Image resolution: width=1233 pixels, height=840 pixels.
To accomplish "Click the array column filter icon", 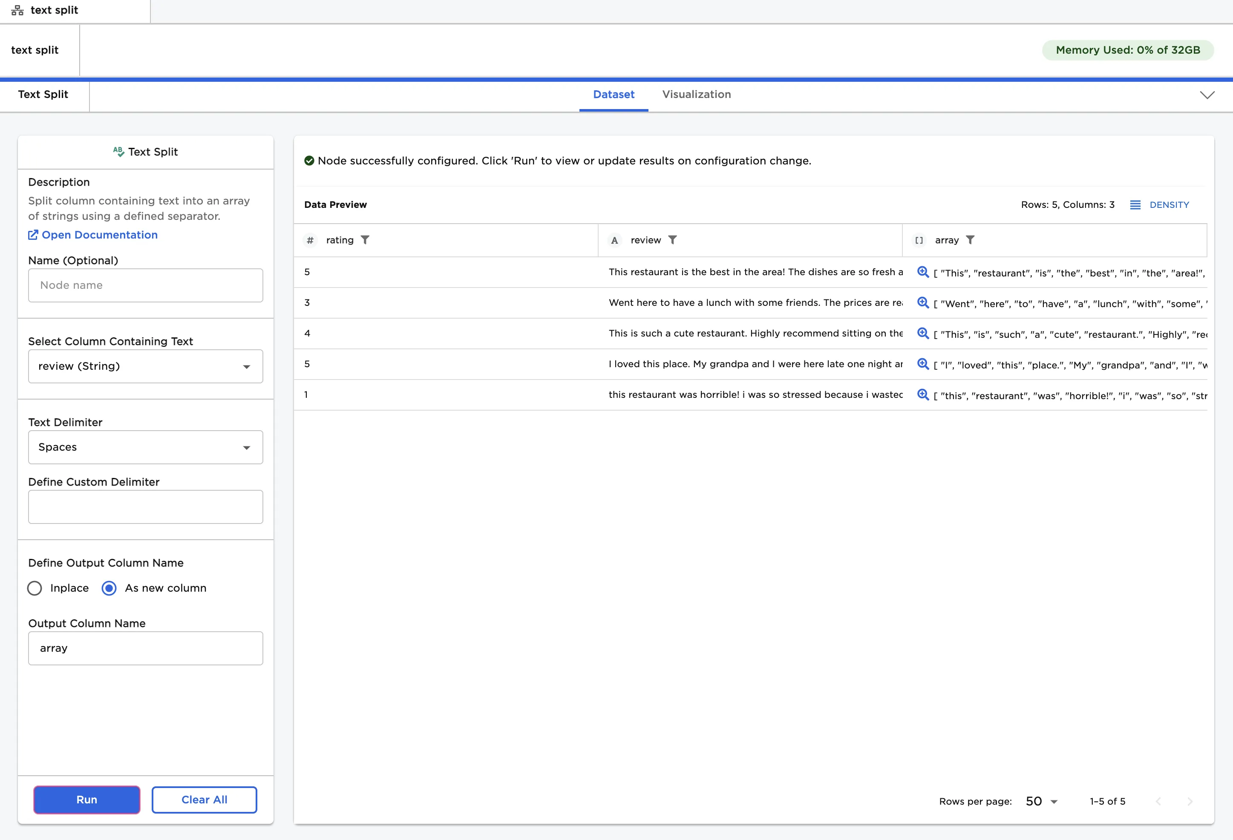I will click(970, 240).
